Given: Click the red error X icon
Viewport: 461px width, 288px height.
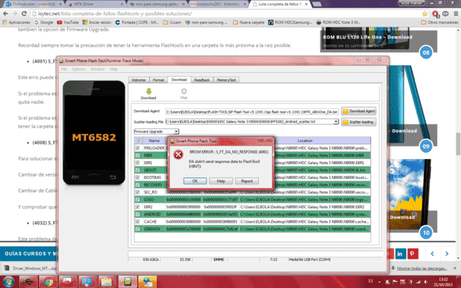Looking at the screenshot, I should coord(178,154).
